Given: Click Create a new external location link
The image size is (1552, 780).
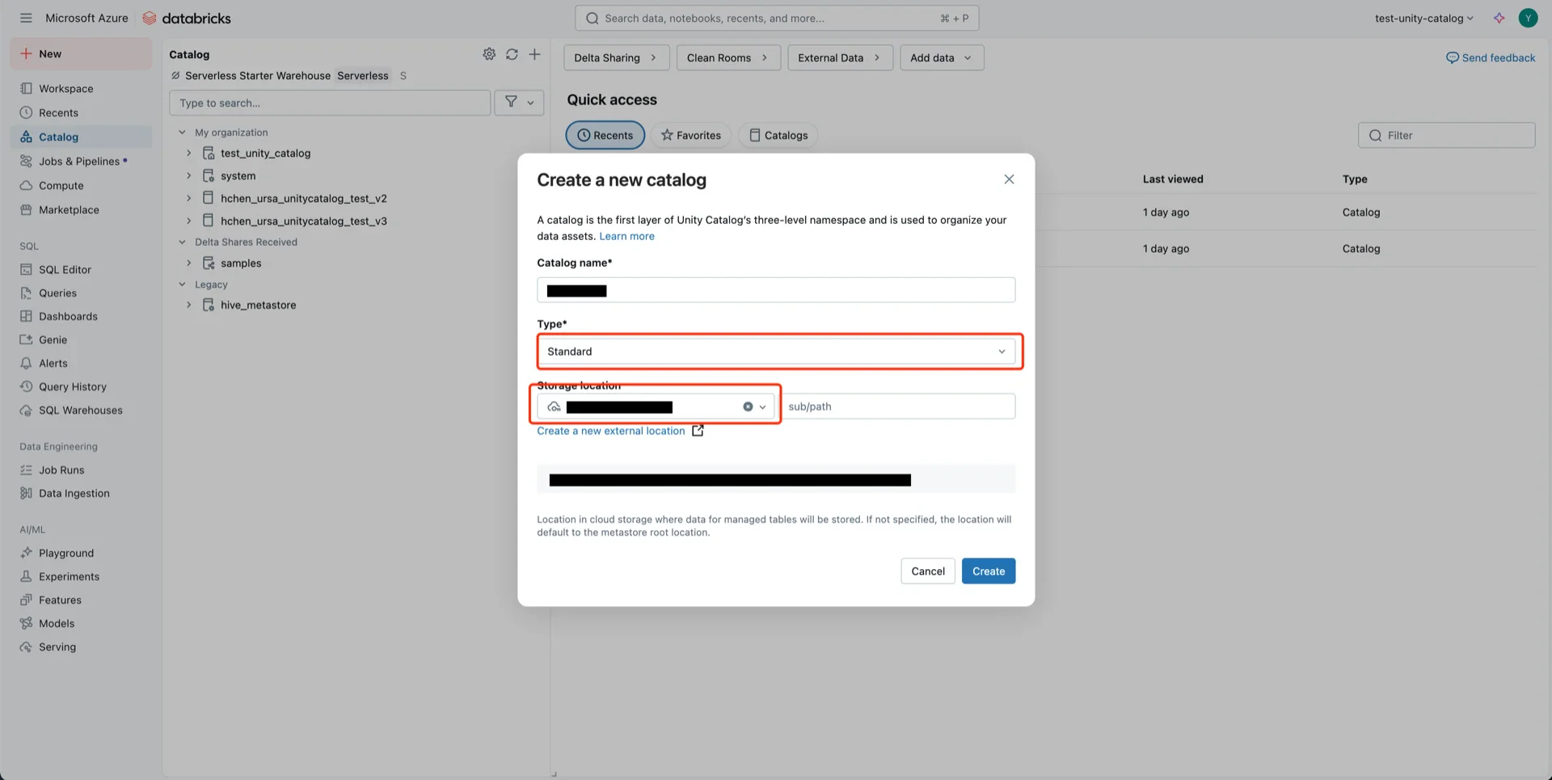Looking at the screenshot, I should click(611, 431).
